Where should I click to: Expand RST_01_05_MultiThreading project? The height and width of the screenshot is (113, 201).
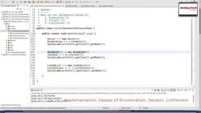pyautogui.click(x=2, y=55)
